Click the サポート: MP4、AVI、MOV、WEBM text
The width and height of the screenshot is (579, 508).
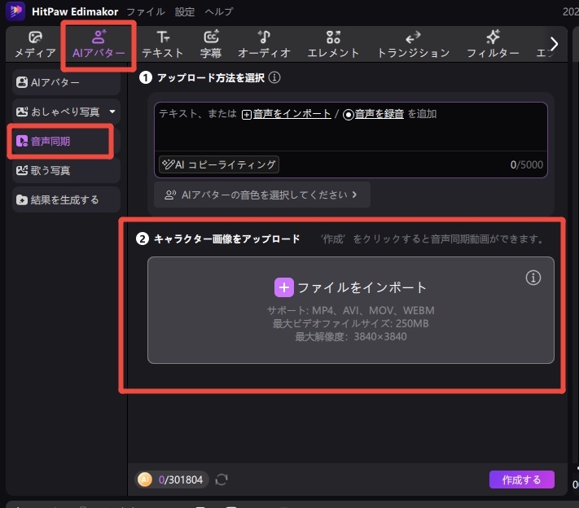[351, 310]
